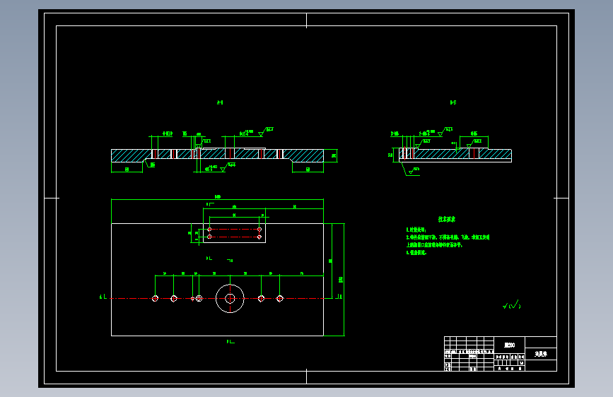Pick the lower-right hole in the small rectangular pocket
The image size is (613, 397).
259,237
